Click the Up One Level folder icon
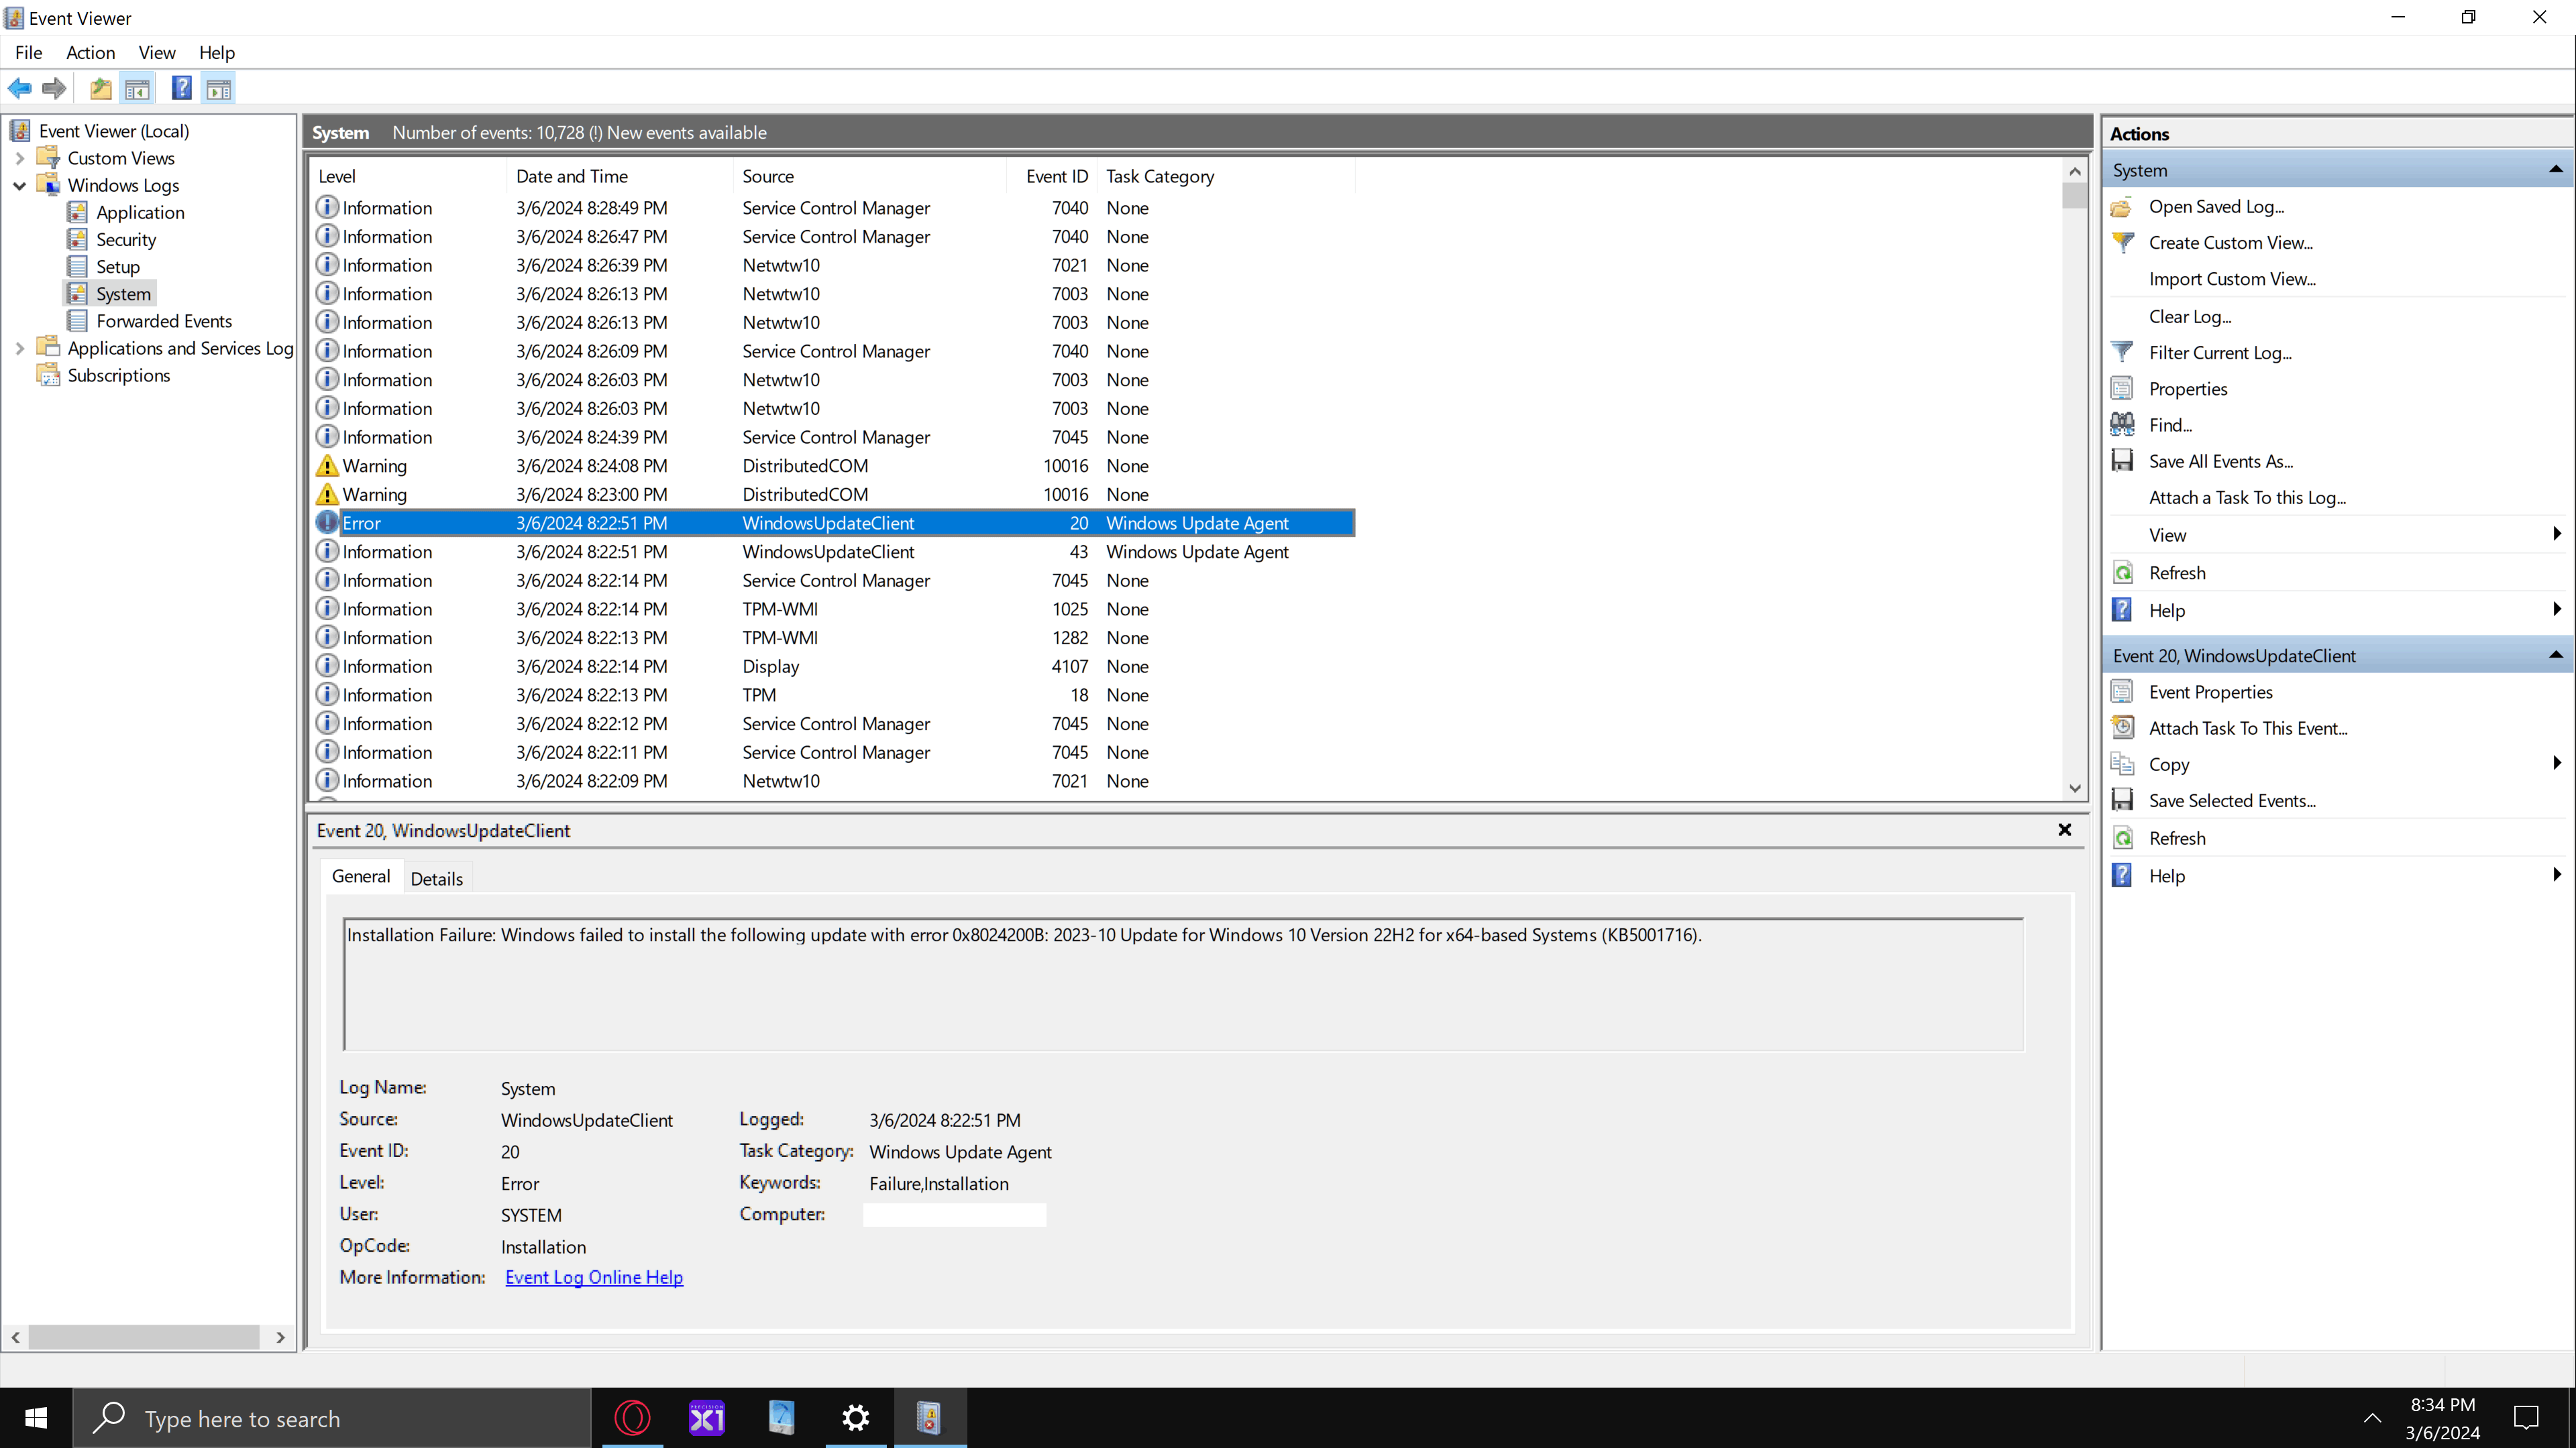The image size is (2576, 1448). coord(100,89)
